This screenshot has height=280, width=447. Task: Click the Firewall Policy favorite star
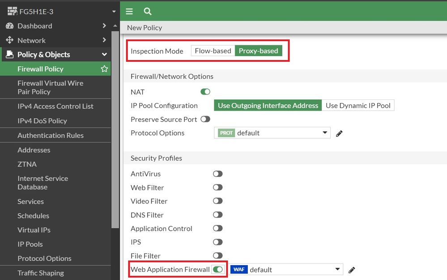click(104, 69)
